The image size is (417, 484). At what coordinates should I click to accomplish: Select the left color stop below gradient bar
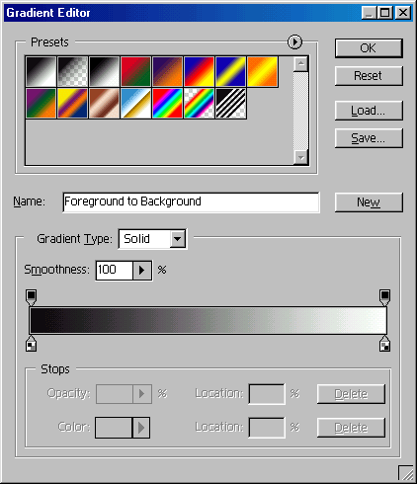32,344
